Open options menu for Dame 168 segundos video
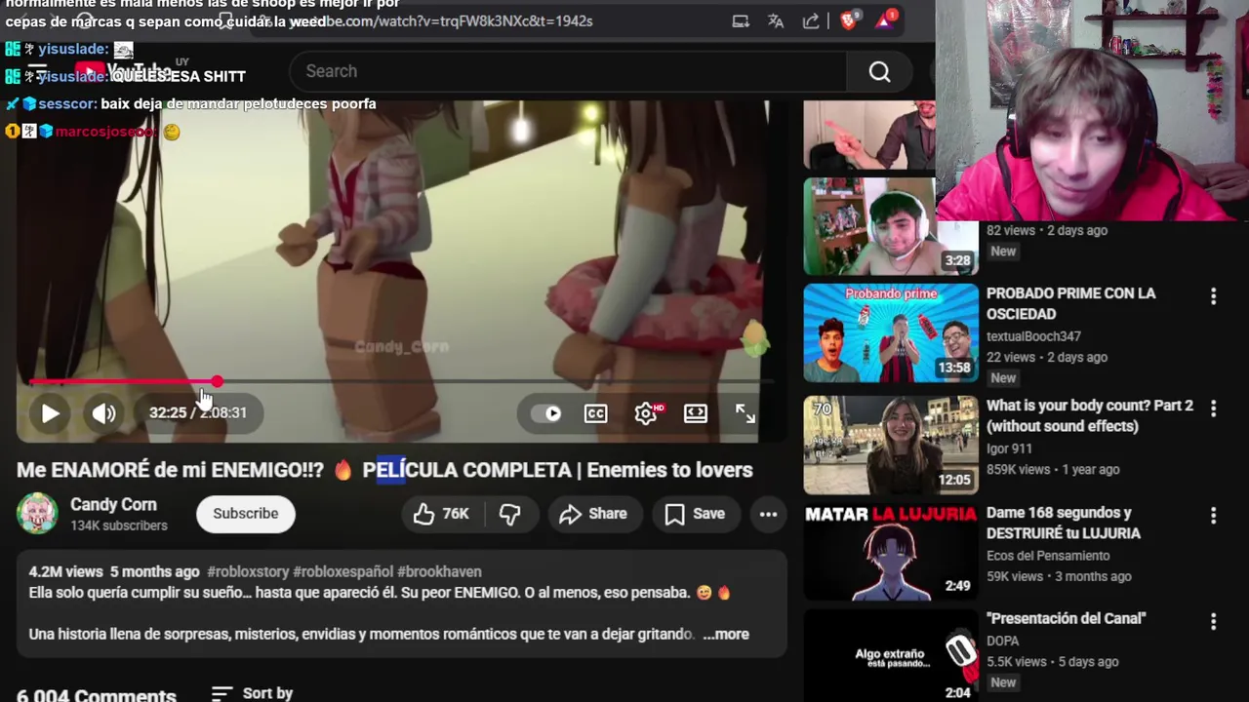This screenshot has width=1249, height=702. (1213, 516)
